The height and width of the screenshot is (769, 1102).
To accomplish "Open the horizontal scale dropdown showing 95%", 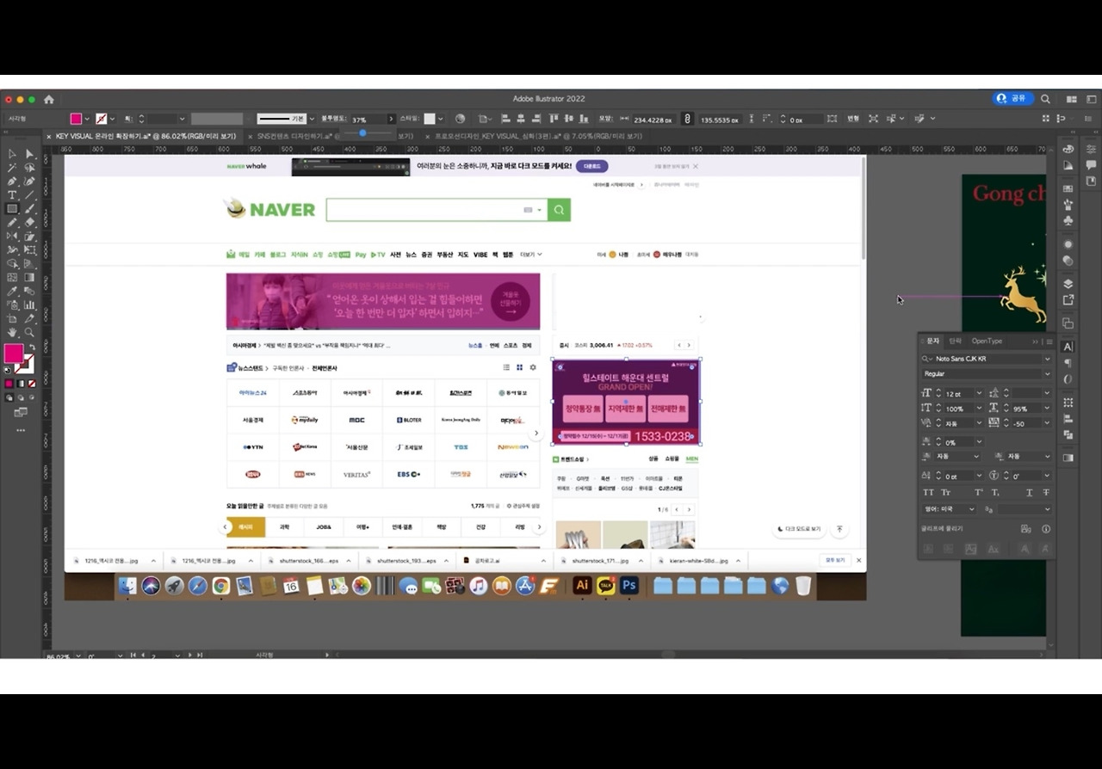I will point(1047,409).
